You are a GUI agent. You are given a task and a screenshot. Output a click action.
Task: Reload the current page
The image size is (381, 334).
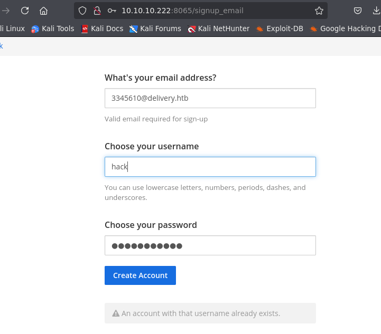[x=25, y=11]
